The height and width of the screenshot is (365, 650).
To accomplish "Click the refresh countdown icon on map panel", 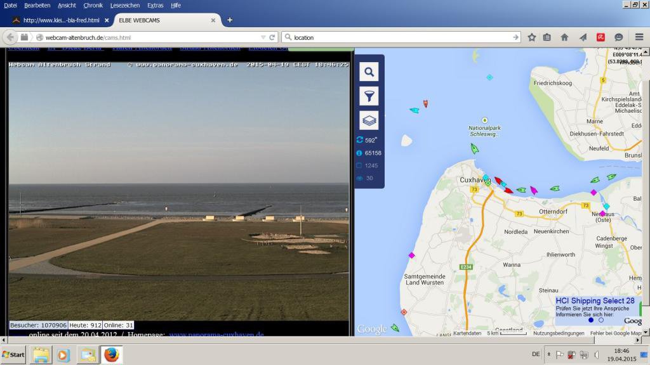I will (x=359, y=140).
